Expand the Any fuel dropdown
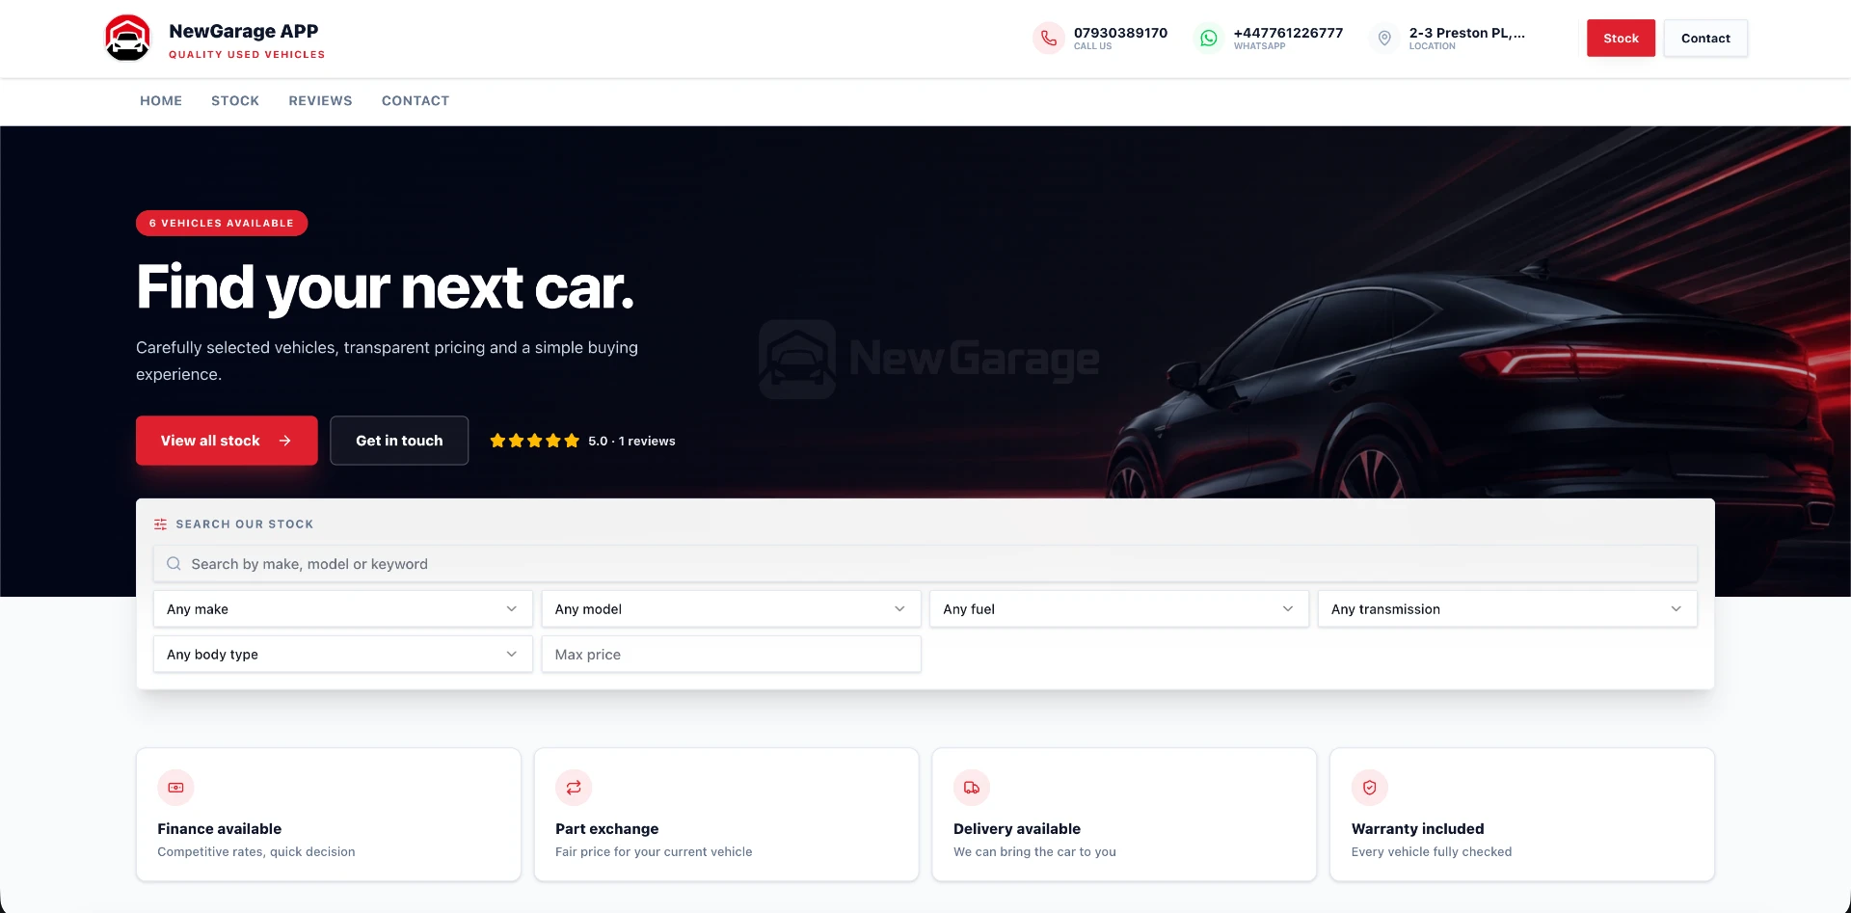Screen dimensions: 1851x913 tap(1119, 609)
